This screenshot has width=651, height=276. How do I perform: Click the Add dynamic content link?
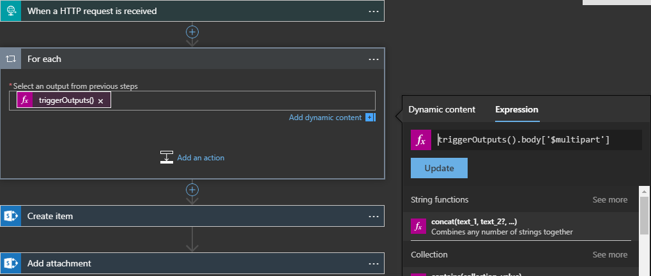325,118
